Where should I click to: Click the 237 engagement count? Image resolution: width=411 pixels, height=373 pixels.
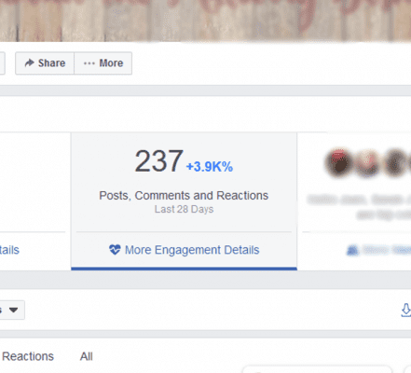tap(159, 161)
